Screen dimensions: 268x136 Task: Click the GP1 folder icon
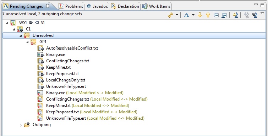tap(33, 42)
